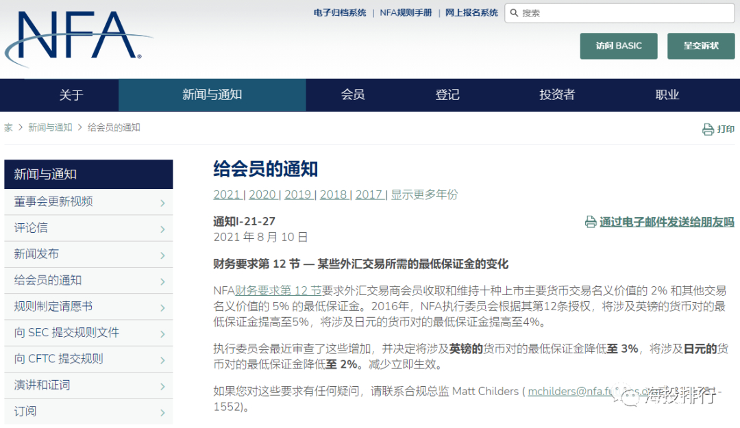Expand chevron next to 演讲和证词
740x428 pixels.
coord(163,386)
